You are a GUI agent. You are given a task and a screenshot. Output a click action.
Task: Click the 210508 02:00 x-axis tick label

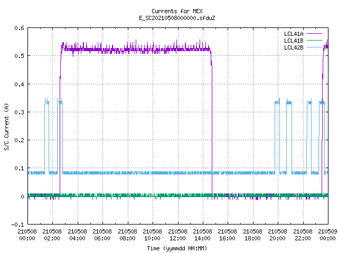(52, 235)
